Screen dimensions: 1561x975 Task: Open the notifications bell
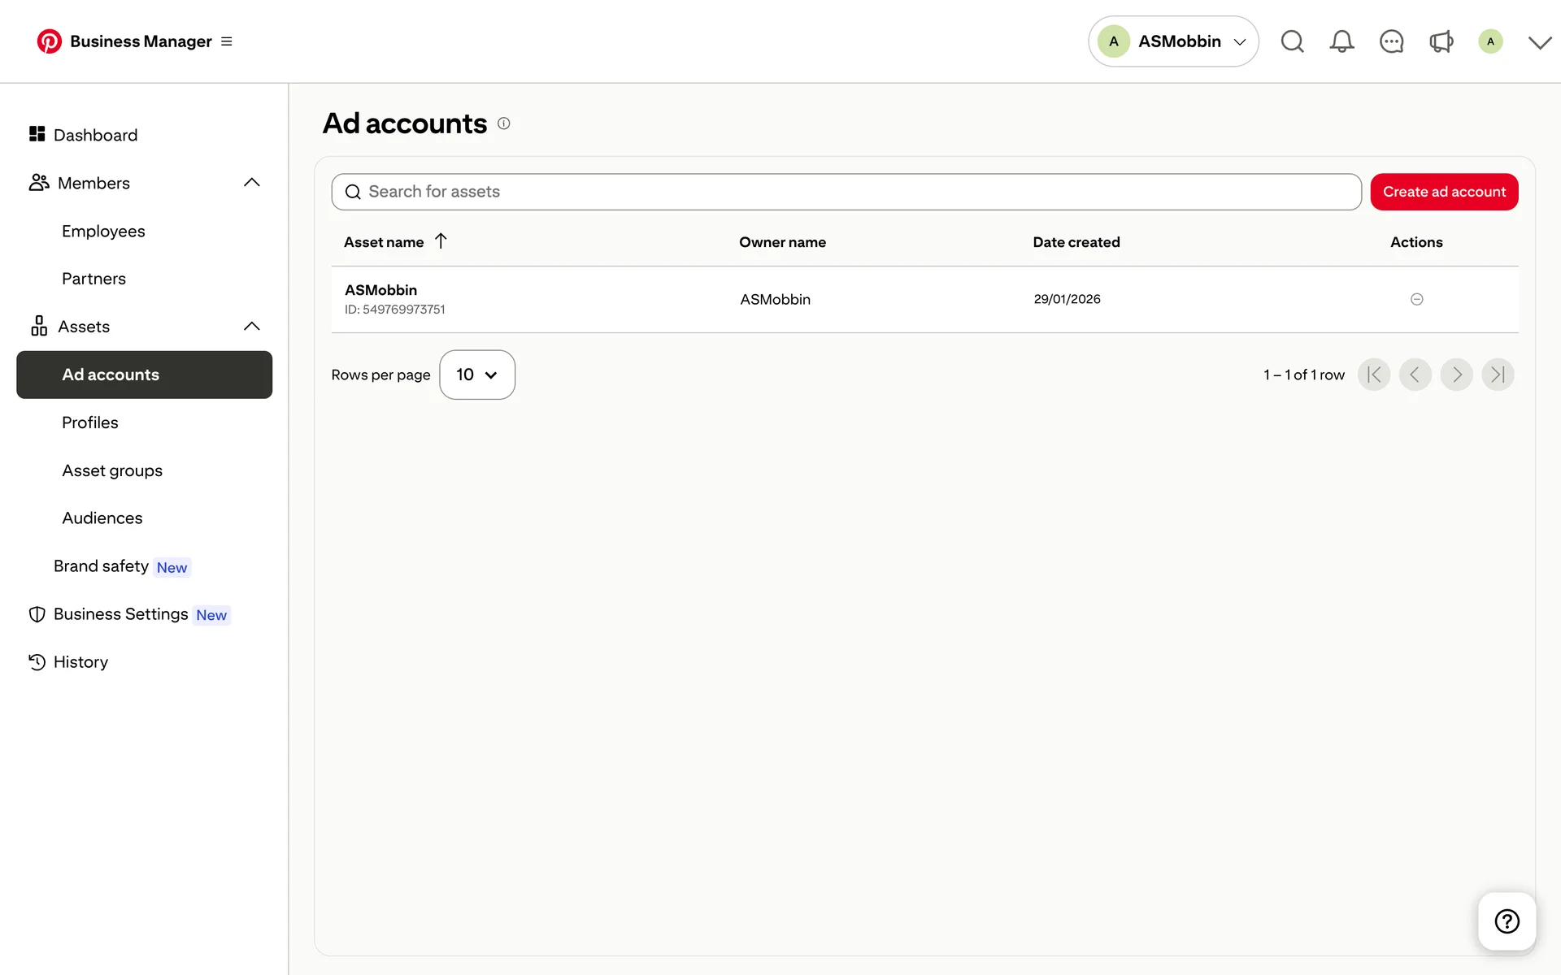pos(1341,41)
